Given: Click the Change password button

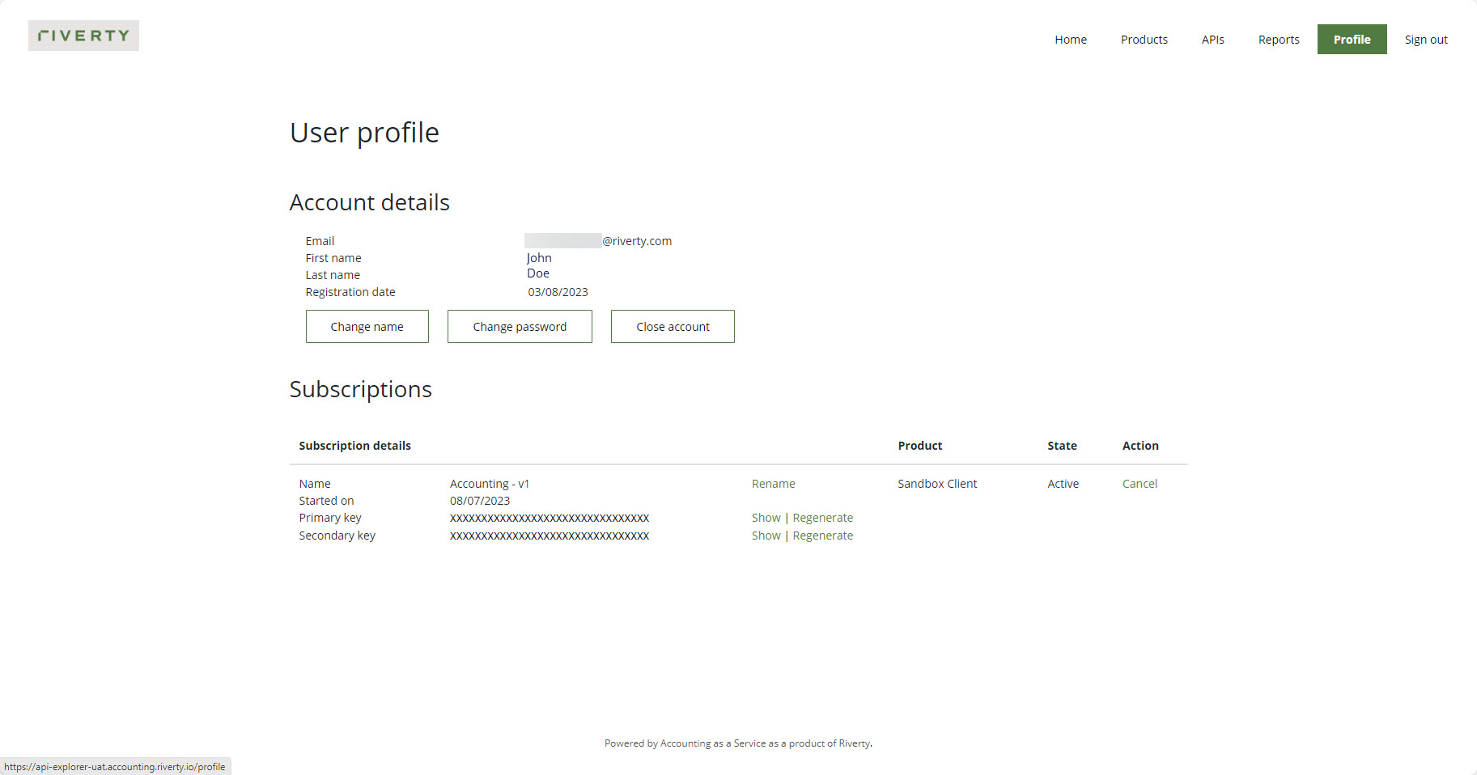Looking at the screenshot, I should tap(520, 327).
